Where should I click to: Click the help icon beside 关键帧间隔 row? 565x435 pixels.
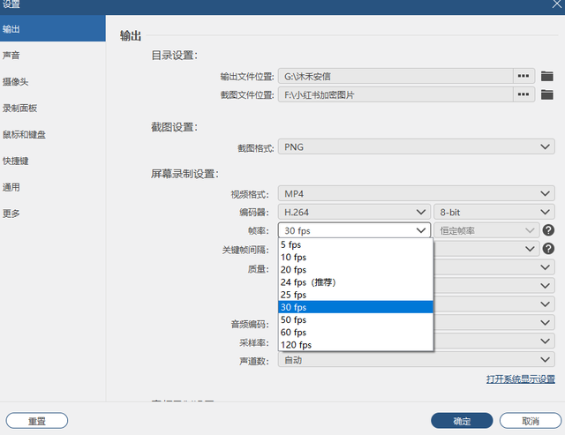tap(548, 249)
